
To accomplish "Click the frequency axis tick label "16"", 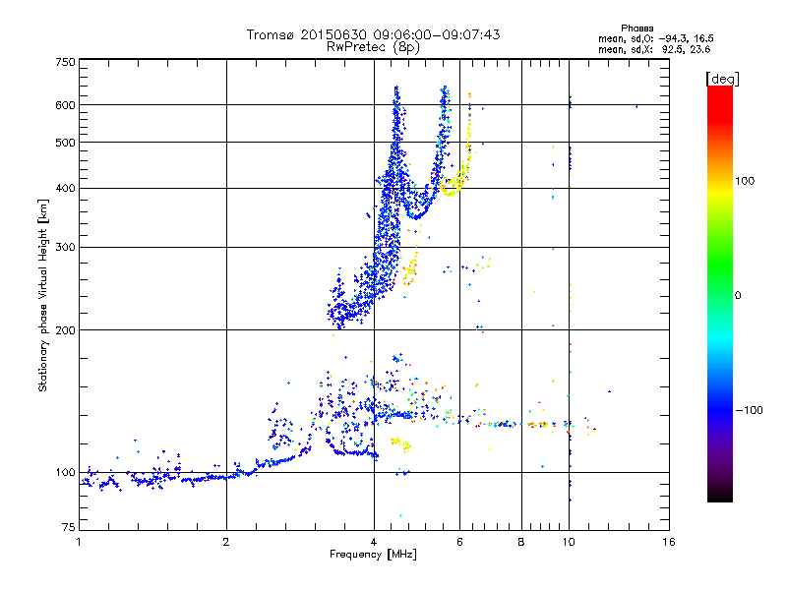I will coord(669,543).
